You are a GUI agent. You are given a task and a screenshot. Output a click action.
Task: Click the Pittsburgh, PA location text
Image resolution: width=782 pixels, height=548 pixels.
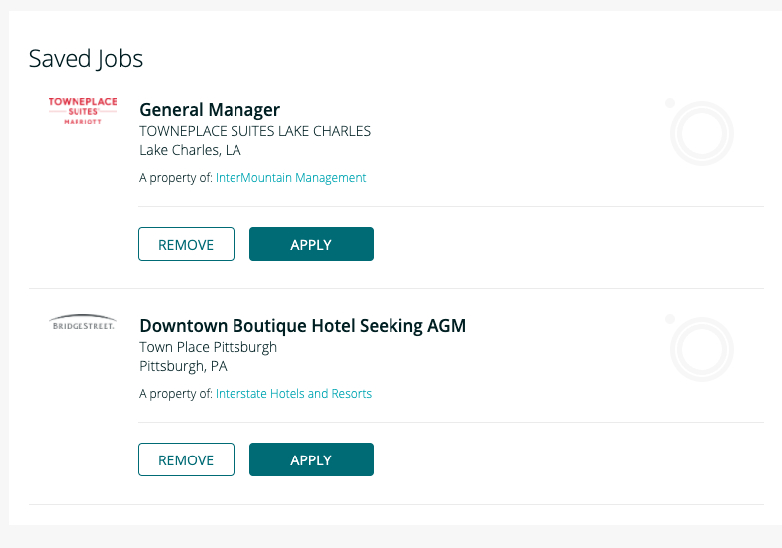[x=183, y=366]
